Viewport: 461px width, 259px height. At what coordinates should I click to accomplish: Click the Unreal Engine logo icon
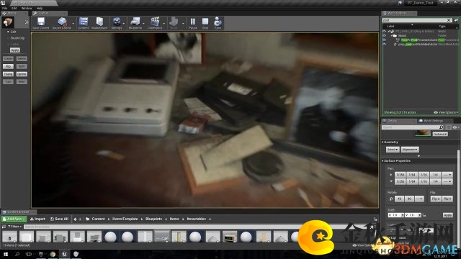click(x=3, y=3)
